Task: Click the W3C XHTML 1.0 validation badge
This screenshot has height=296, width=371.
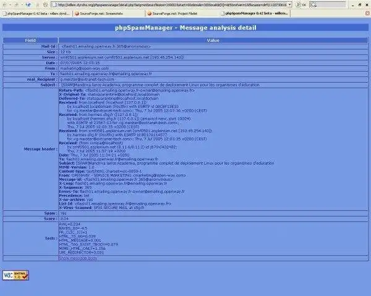Action: [x=15, y=275]
